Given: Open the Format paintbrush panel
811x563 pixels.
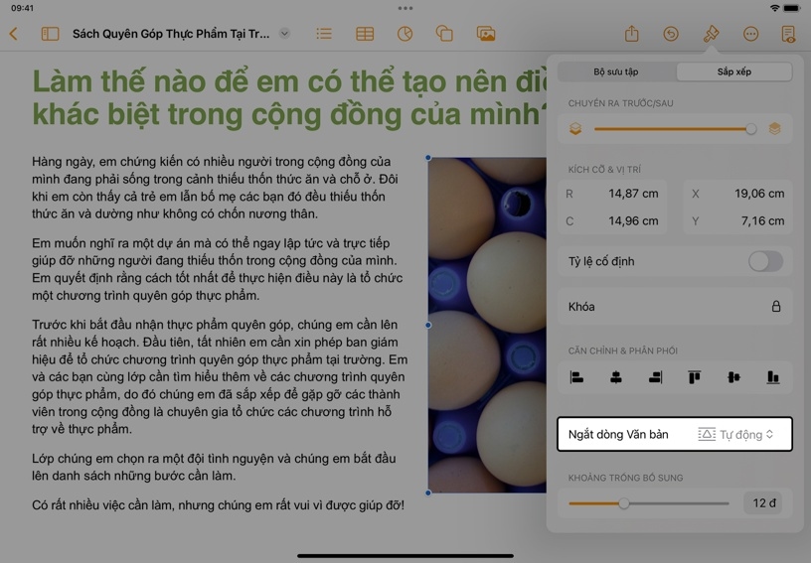Looking at the screenshot, I should pos(711,34).
